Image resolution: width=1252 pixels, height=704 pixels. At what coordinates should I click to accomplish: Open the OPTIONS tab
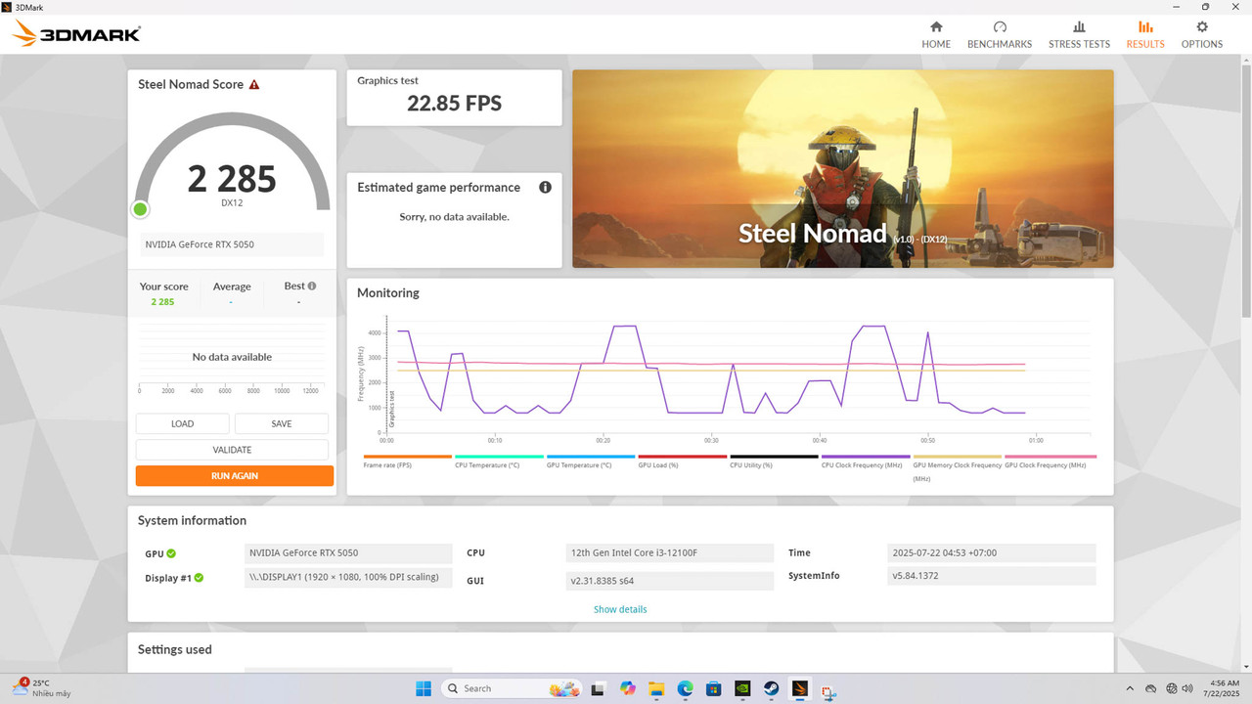pos(1202,34)
